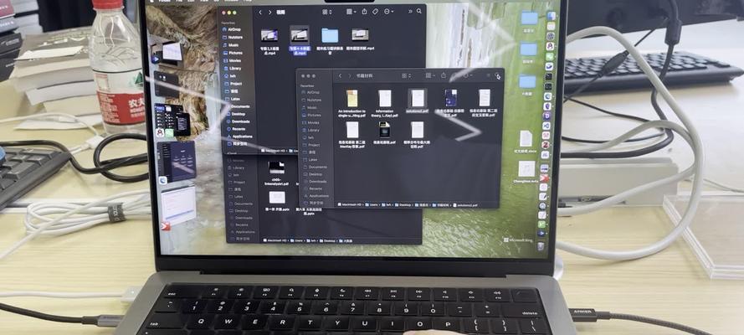Click the tag icon in mp4 Finder window

[375, 11]
